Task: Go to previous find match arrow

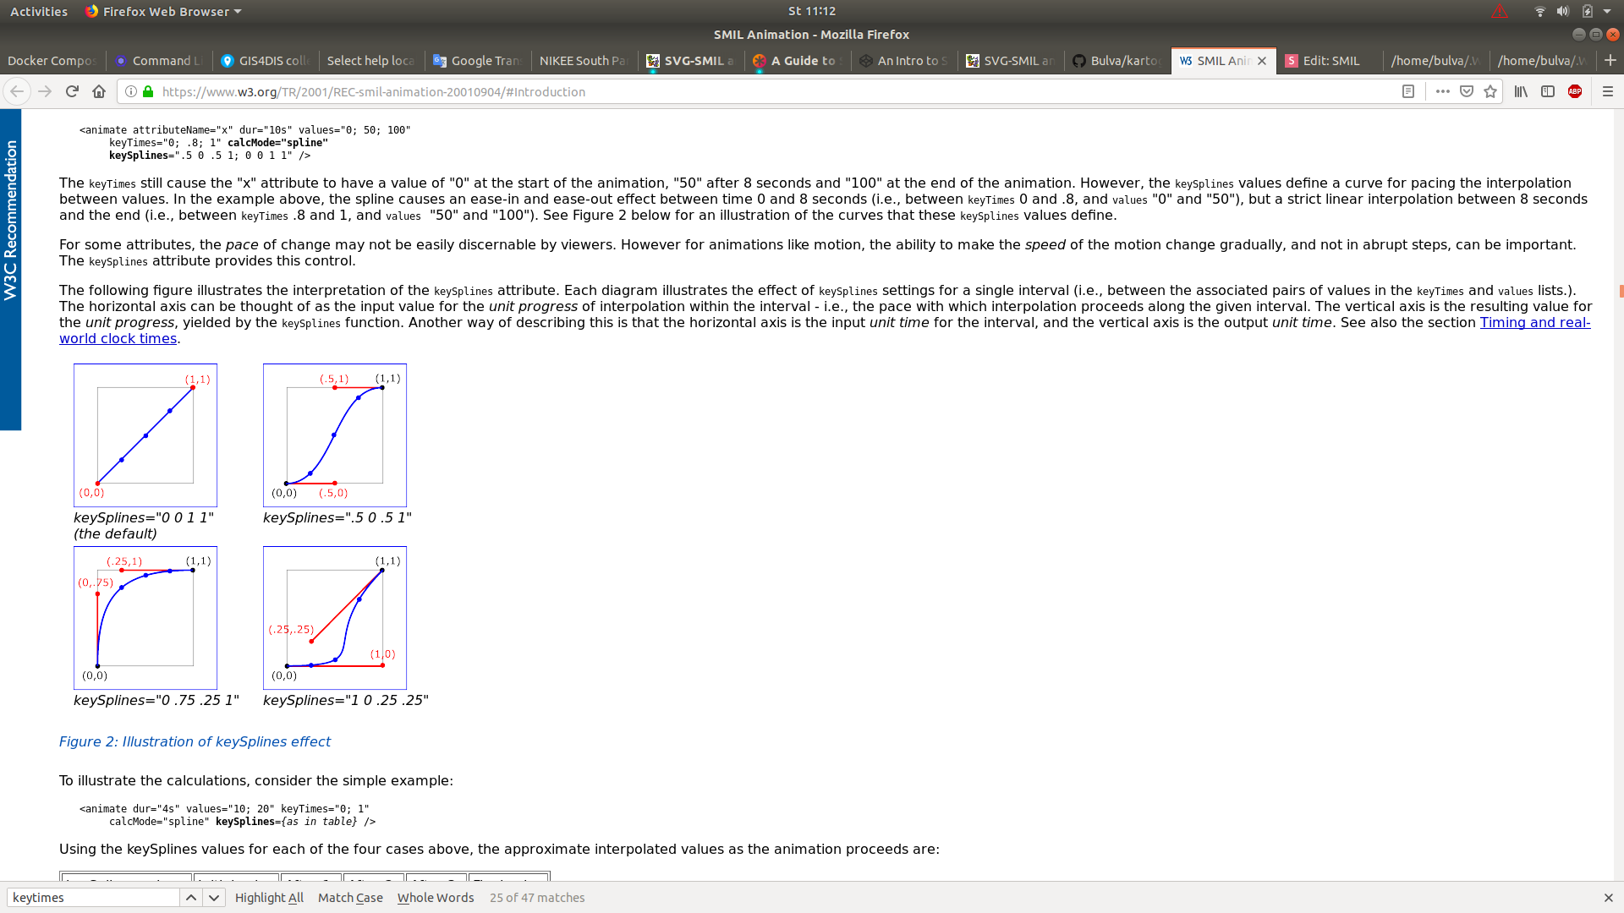Action: [x=191, y=898]
